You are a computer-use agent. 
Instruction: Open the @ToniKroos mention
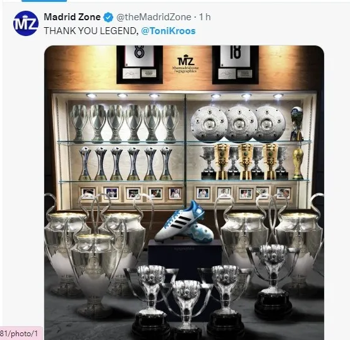(168, 31)
